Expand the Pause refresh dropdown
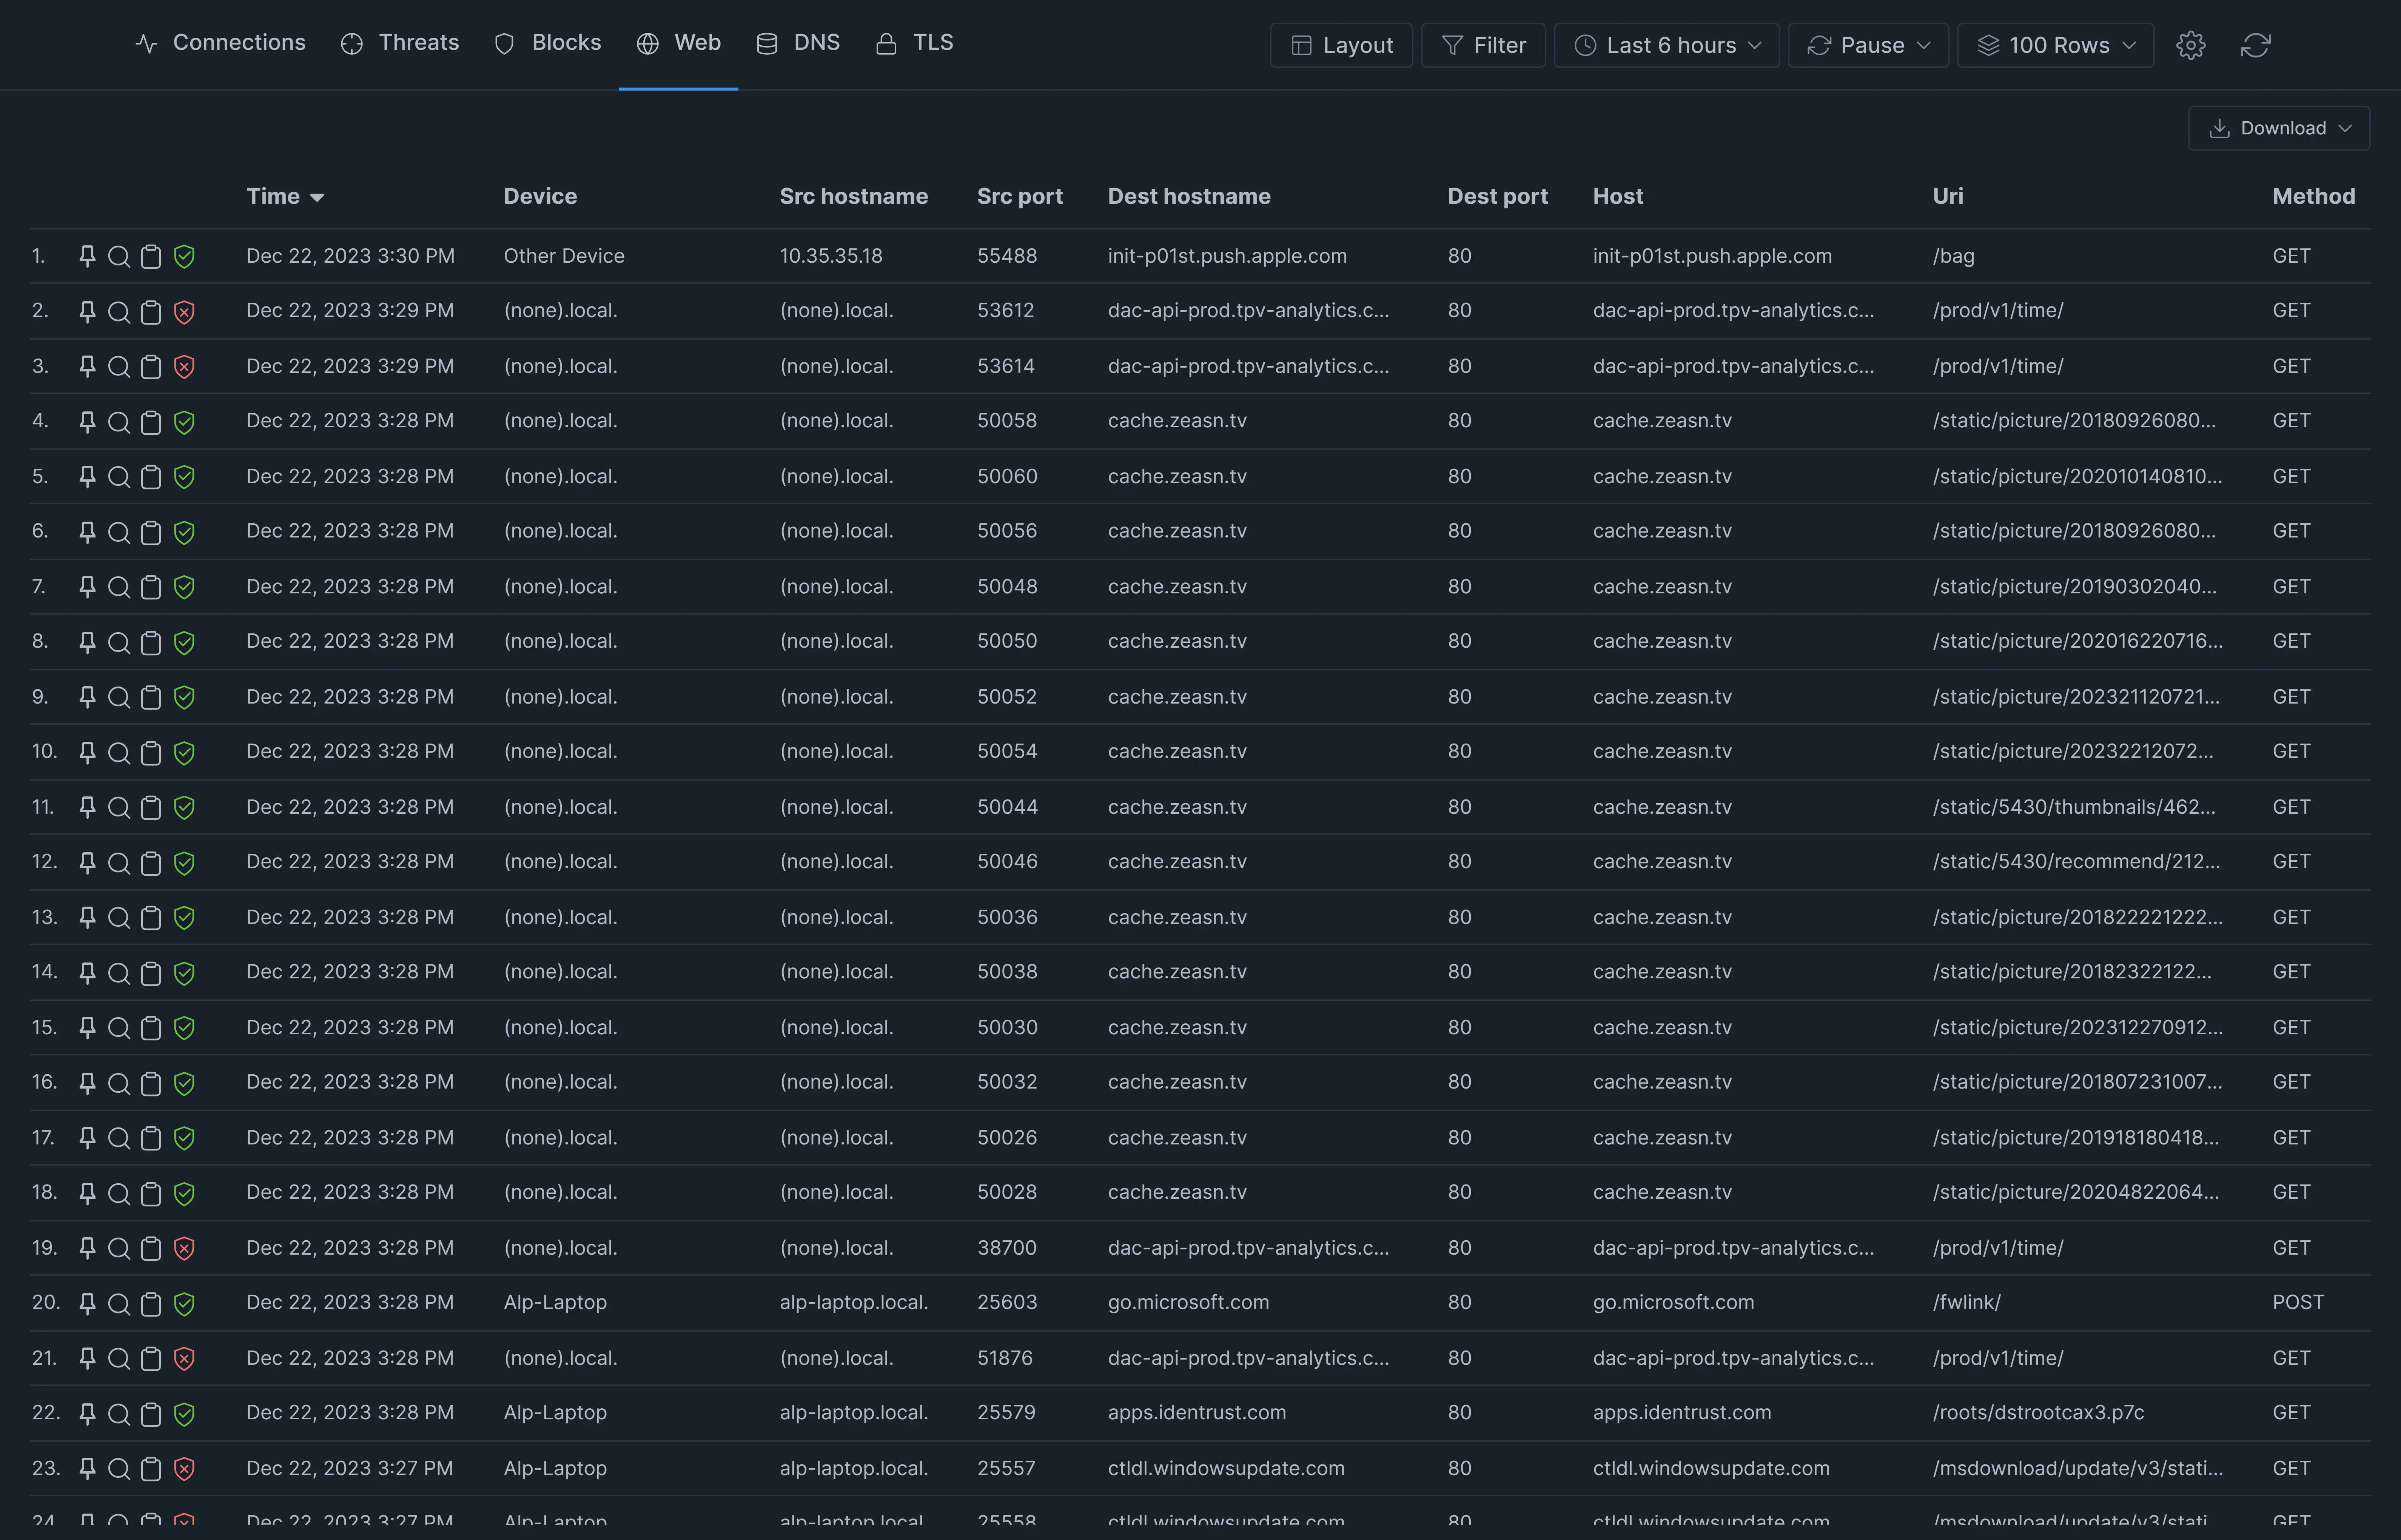2401x1540 pixels. (x=1868, y=45)
